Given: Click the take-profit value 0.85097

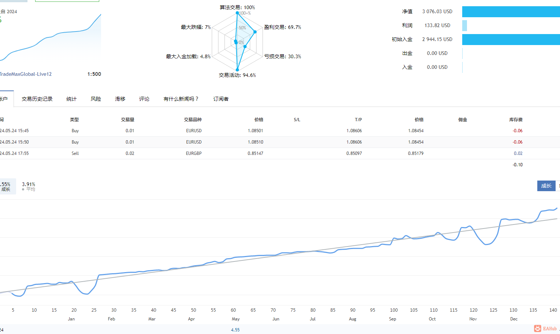Looking at the screenshot, I should click(354, 153).
